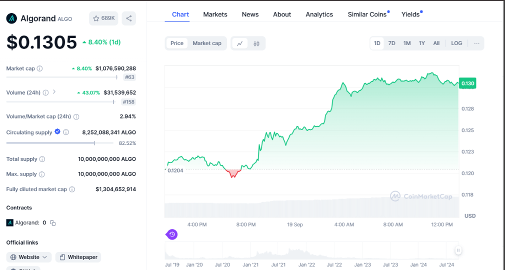The width and height of the screenshot is (505, 270).
Task: Expand the Volume (24h) chevron arrow
Action: pos(54,92)
